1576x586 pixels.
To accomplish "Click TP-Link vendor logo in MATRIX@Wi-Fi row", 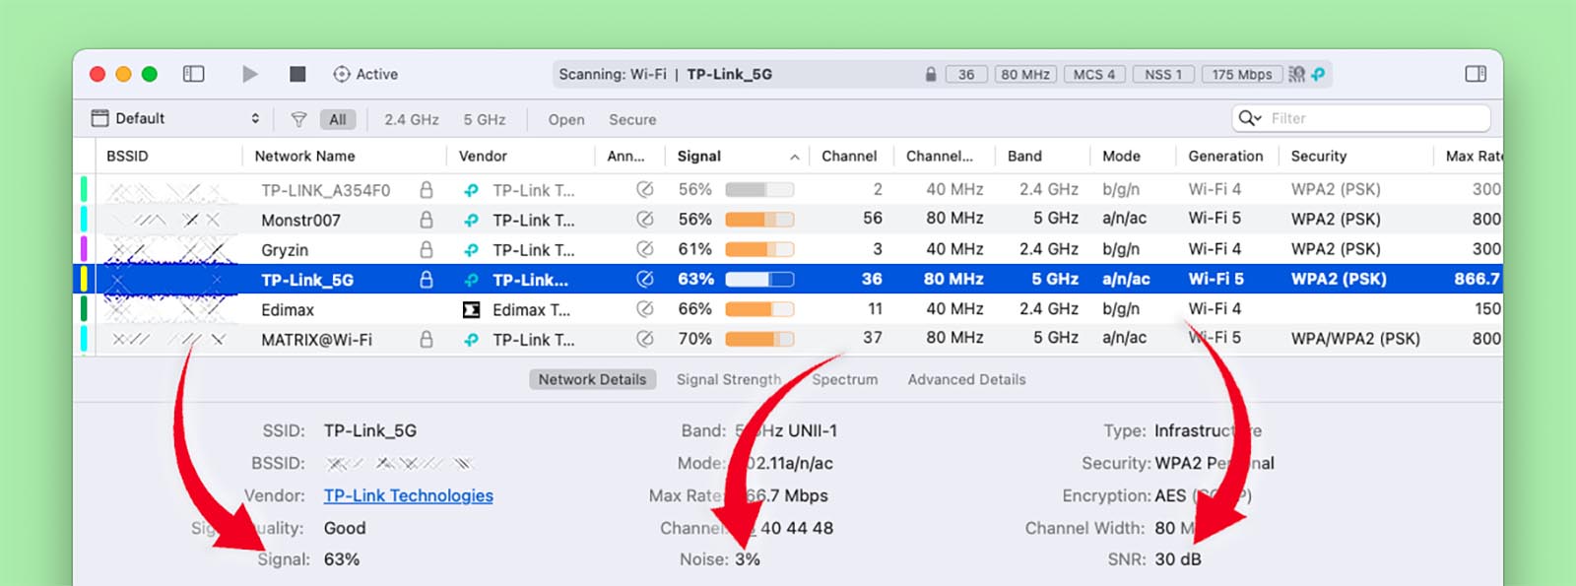I will click(472, 339).
